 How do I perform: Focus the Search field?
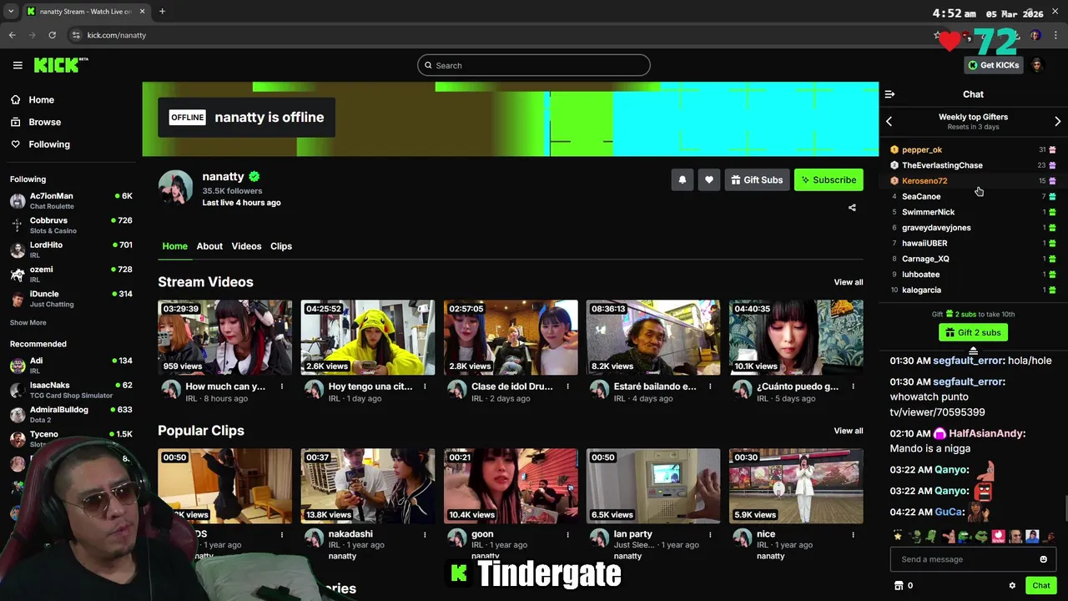534,65
